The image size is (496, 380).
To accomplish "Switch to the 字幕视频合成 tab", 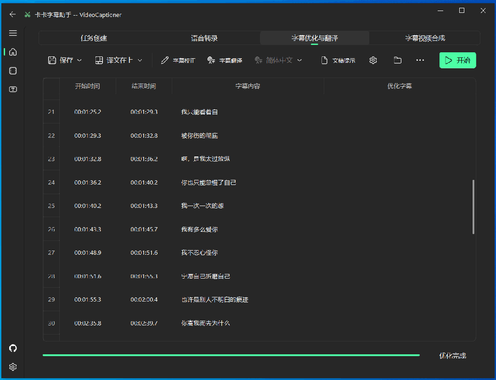I will (x=425, y=38).
